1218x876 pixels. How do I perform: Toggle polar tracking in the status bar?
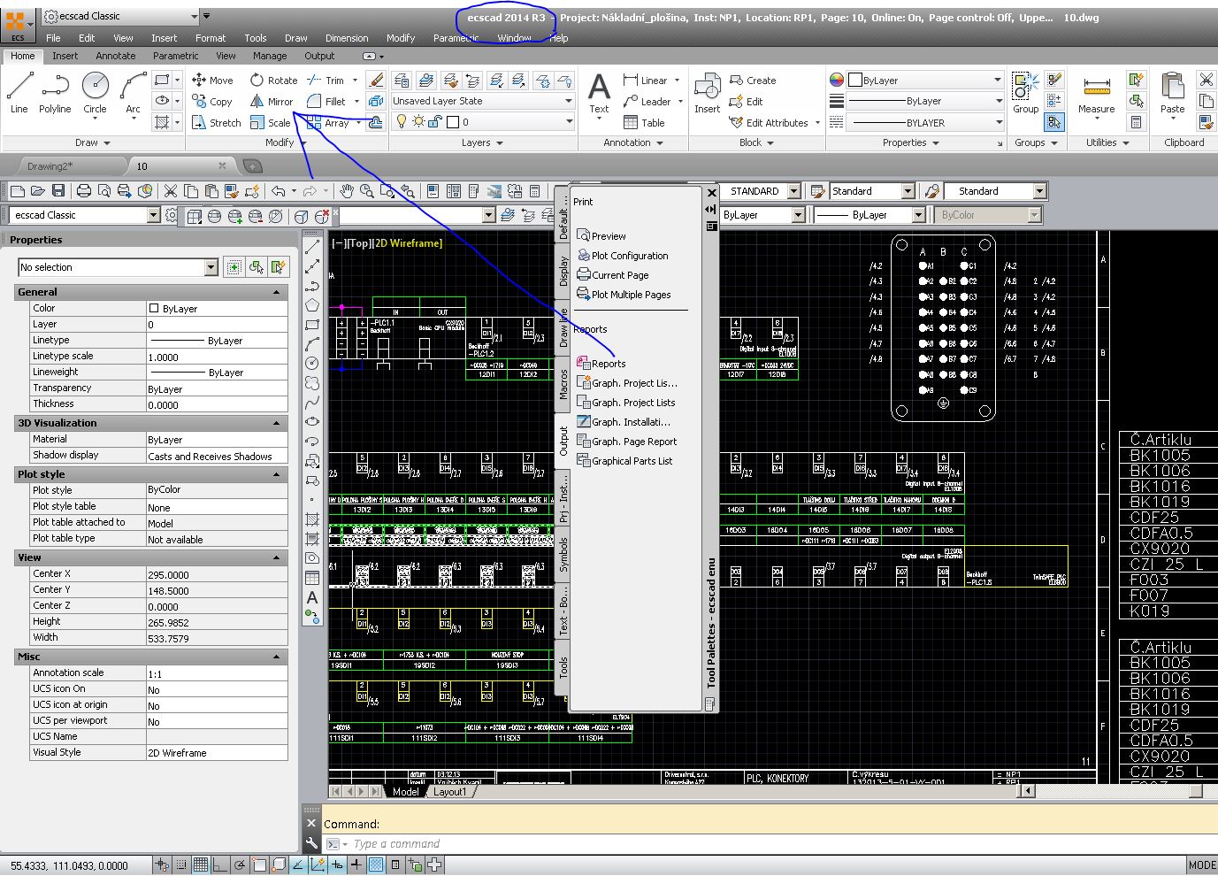click(240, 864)
